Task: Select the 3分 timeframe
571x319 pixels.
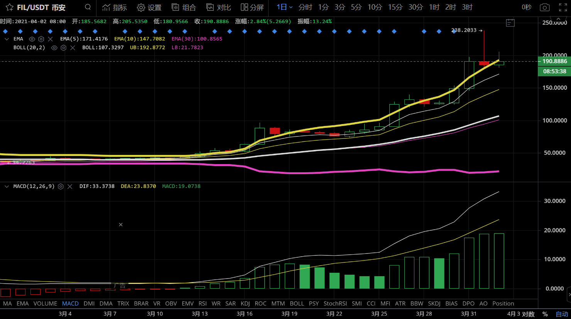Action: click(340, 7)
